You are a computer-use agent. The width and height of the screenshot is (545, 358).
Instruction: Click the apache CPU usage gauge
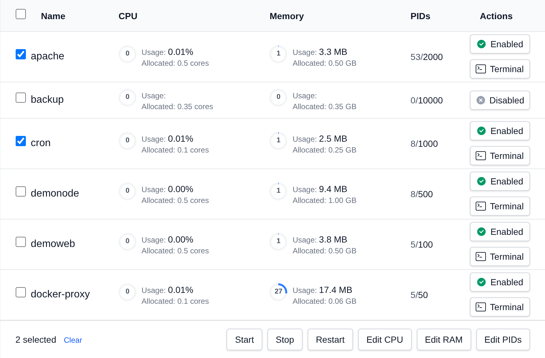pyautogui.click(x=127, y=54)
